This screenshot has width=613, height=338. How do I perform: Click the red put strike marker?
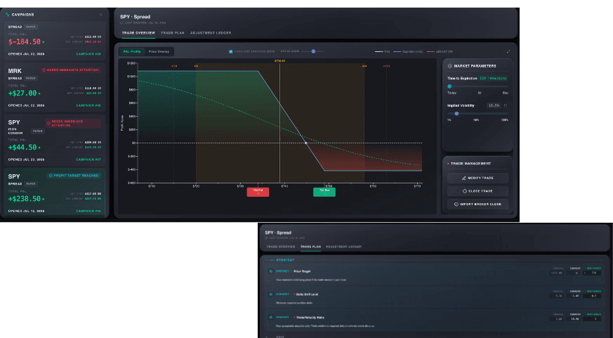click(258, 192)
